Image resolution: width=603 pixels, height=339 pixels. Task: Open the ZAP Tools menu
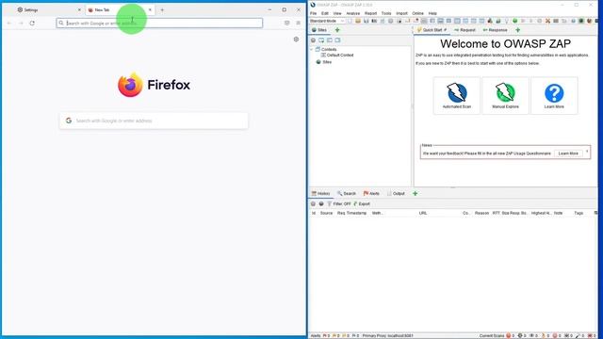click(x=386, y=13)
